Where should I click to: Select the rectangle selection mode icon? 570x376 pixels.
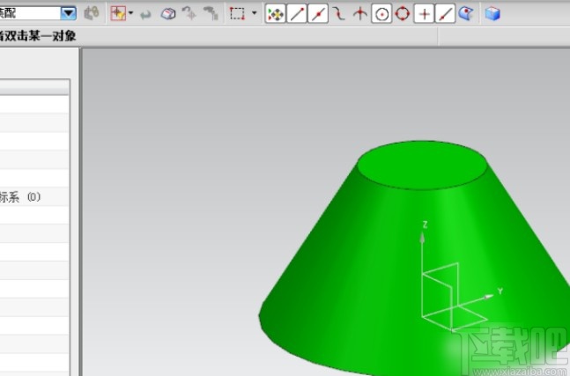236,14
